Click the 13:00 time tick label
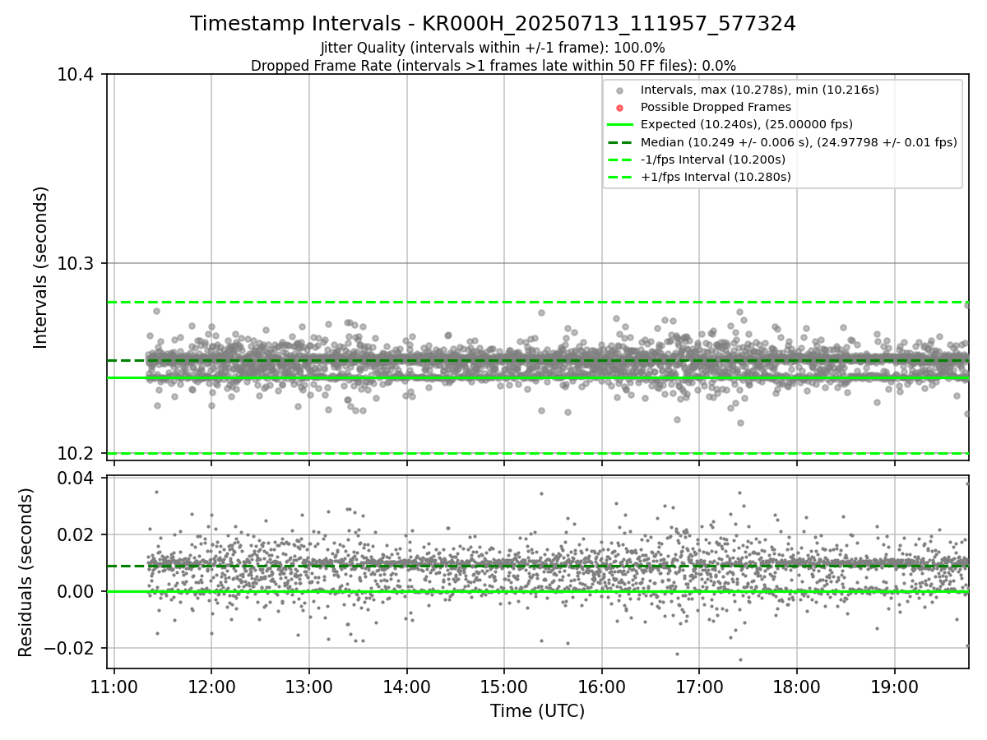 (x=308, y=686)
